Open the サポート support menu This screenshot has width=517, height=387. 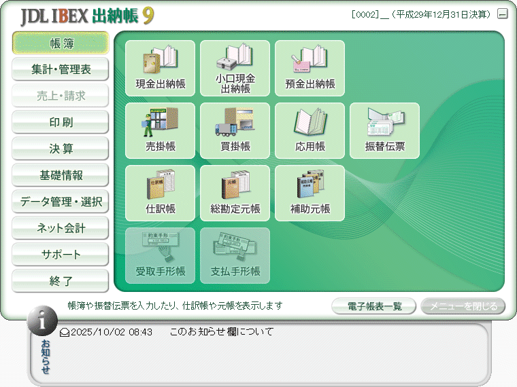click(x=61, y=255)
